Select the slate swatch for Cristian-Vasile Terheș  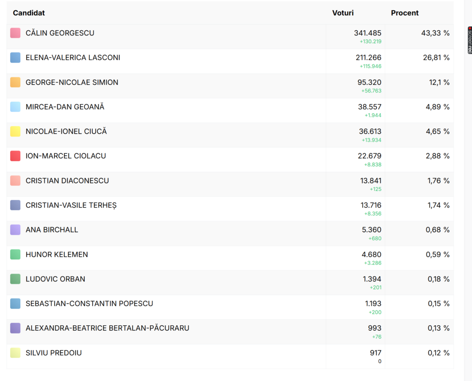tap(15, 205)
